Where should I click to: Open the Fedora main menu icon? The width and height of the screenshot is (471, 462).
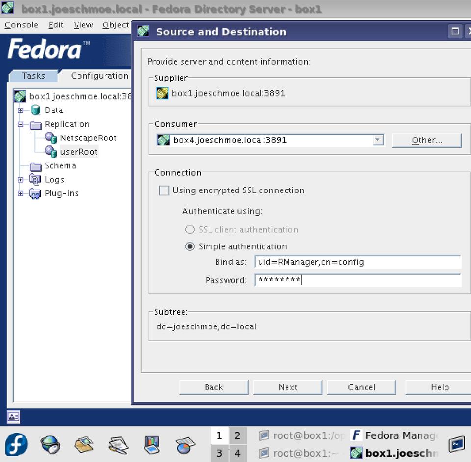pyautogui.click(x=17, y=445)
